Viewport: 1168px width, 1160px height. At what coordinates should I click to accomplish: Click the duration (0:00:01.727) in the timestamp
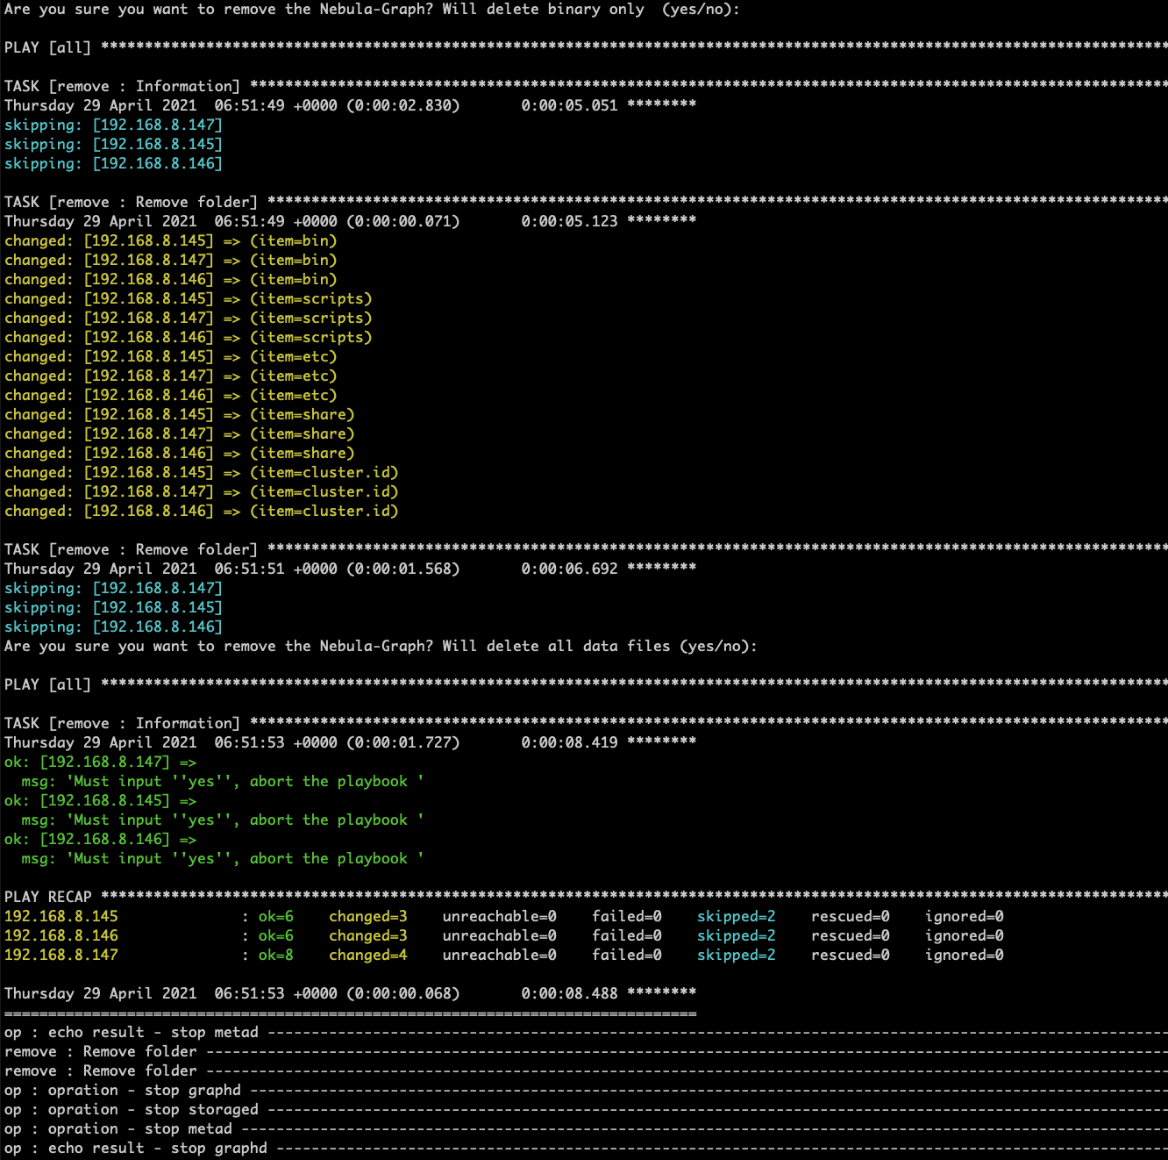(403, 742)
